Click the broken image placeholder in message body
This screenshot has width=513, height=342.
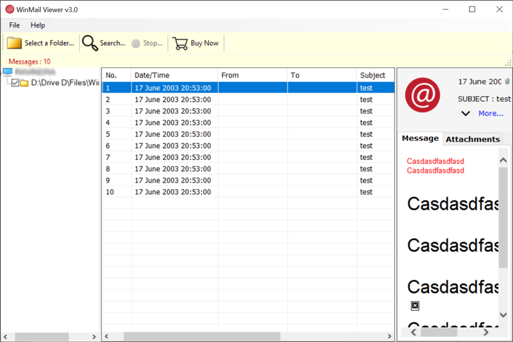(415, 305)
